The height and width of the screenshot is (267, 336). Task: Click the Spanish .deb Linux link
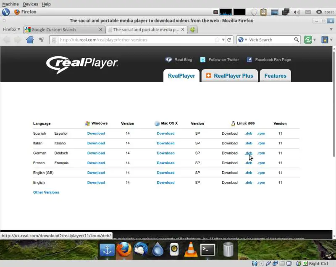(x=249, y=133)
